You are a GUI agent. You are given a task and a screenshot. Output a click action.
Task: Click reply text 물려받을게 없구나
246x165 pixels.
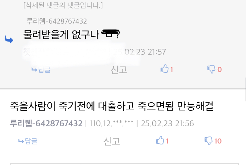click(x=61, y=34)
